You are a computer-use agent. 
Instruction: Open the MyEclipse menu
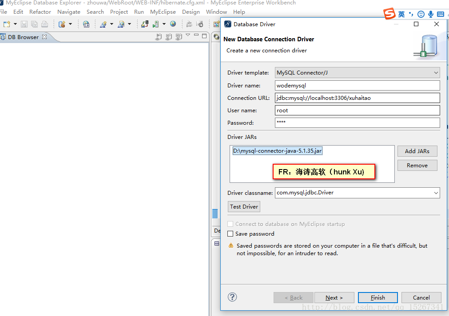[x=163, y=12]
